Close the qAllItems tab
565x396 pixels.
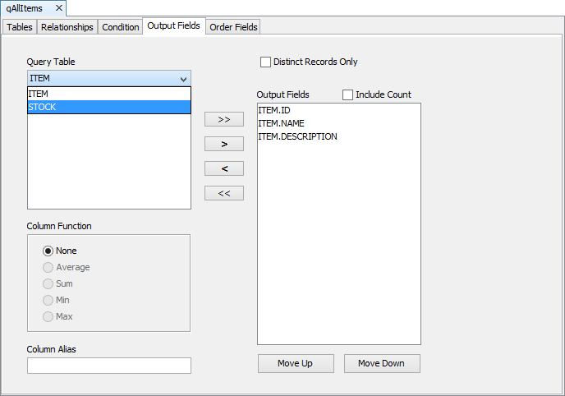tap(59, 7)
